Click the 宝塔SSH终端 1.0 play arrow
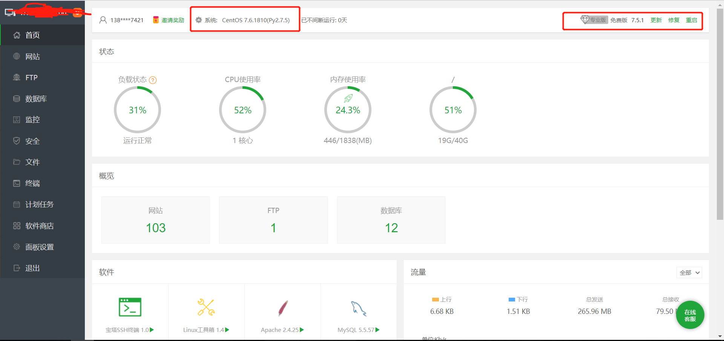The image size is (724, 341). tap(152, 330)
